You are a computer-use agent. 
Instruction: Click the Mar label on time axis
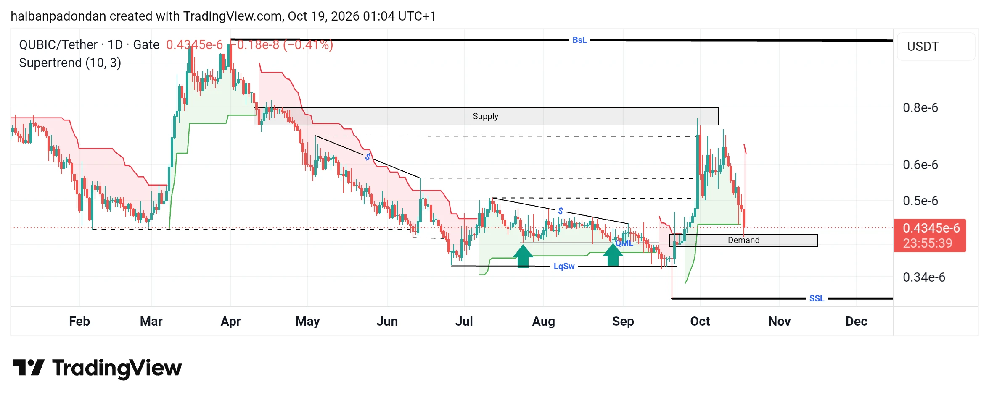[151, 322]
